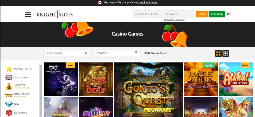The image size is (255, 117).
Task: Click the Knight Slots logo
Action: click(55, 14)
